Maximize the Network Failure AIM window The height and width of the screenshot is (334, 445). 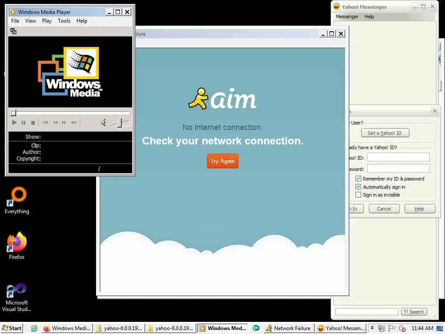(x=331, y=34)
